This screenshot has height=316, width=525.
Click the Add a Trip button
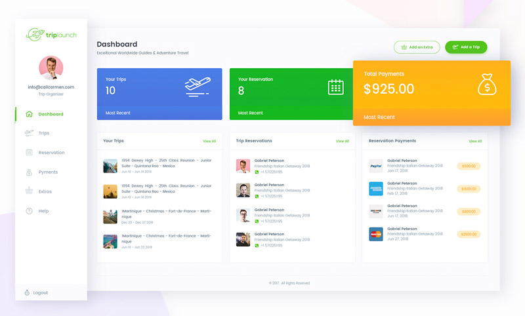pyautogui.click(x=466, y=47)
